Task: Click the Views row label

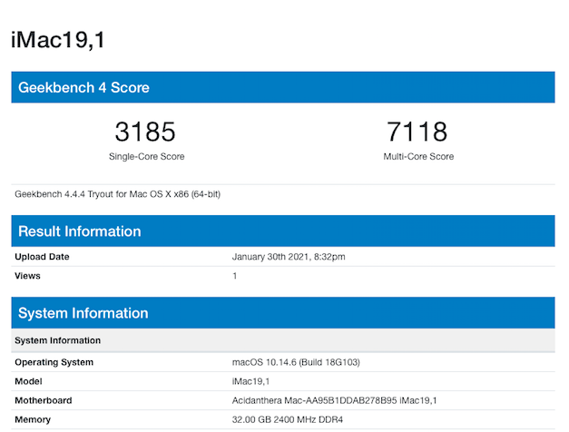Action: (28, 275)
